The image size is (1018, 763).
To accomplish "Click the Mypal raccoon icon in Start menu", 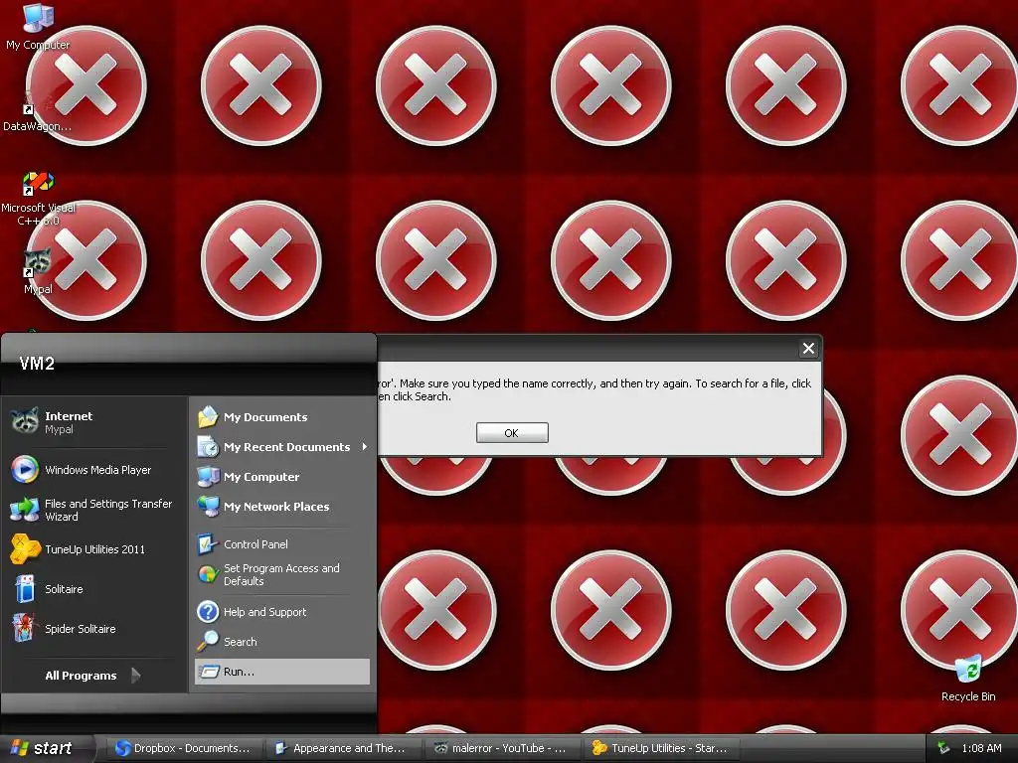I will pos(25,421).
